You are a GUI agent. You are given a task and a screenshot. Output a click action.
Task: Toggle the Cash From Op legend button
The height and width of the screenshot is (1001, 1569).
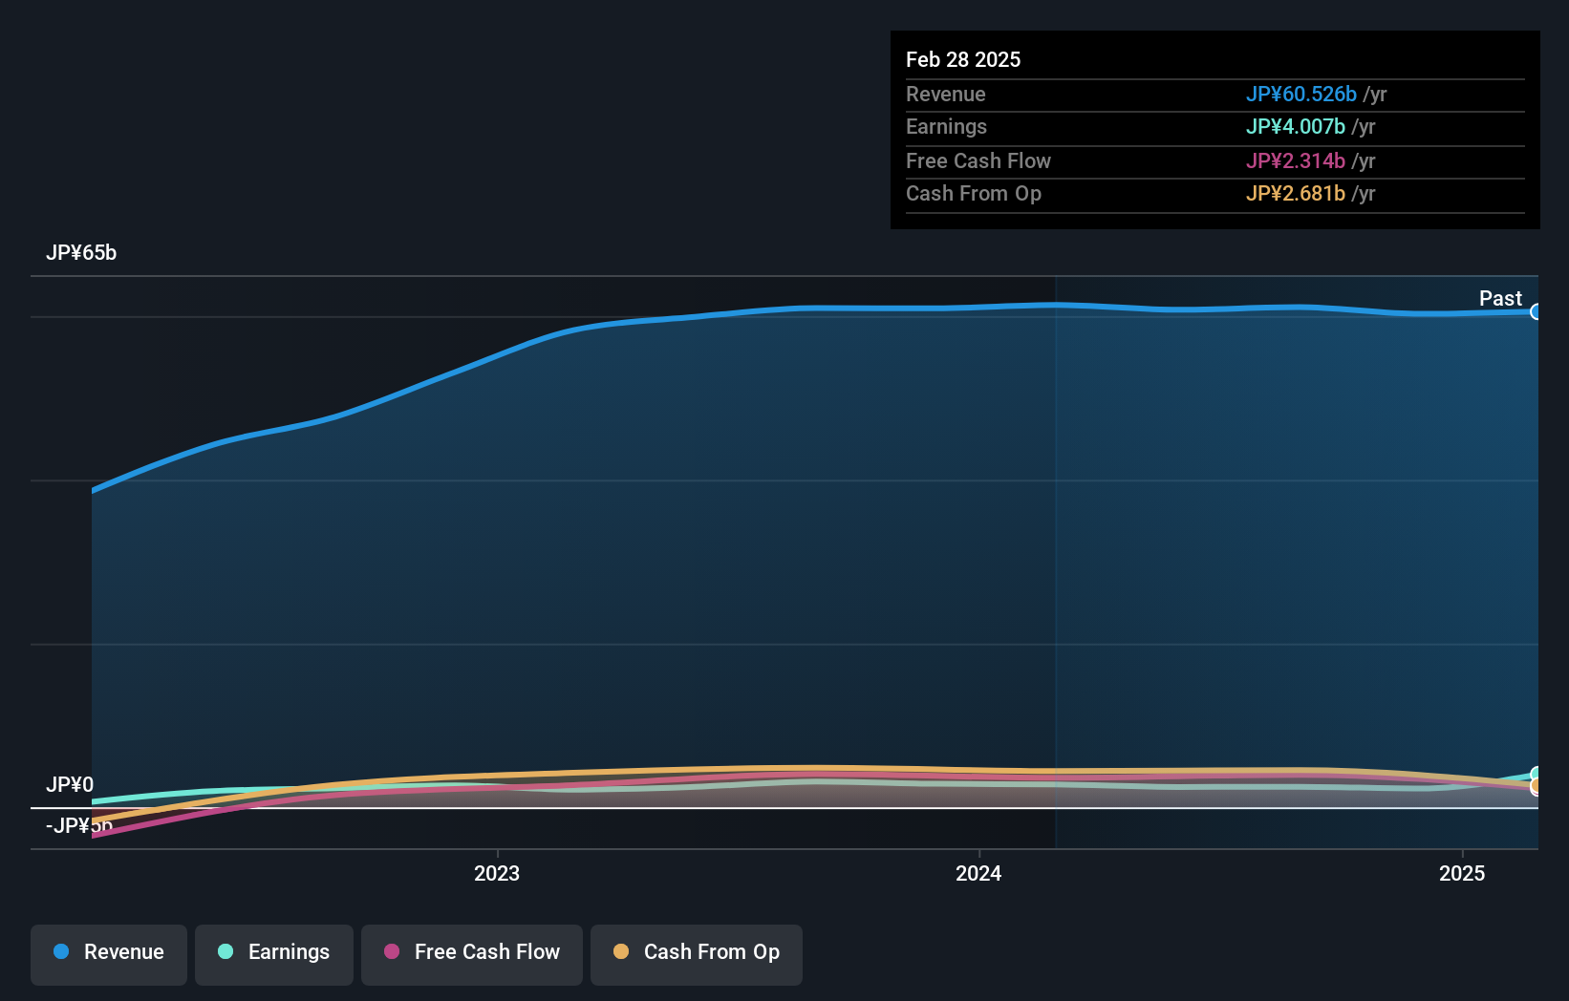click(697, 954)
